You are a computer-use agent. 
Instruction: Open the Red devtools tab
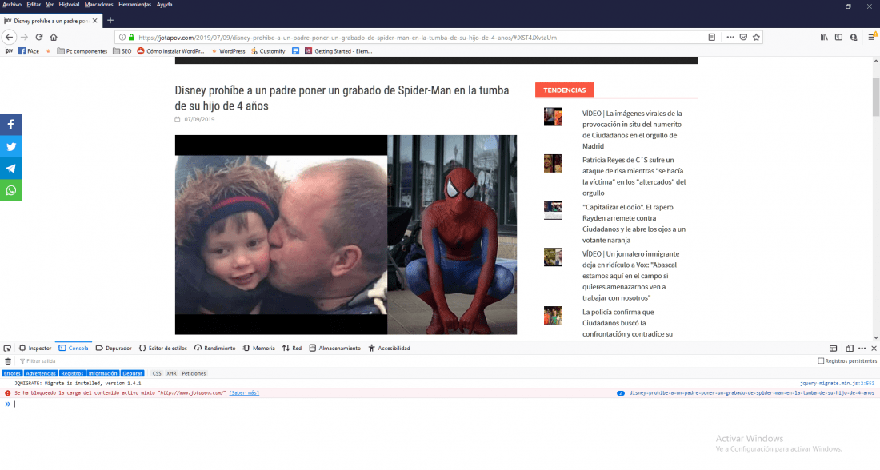[x=292, y=349]
